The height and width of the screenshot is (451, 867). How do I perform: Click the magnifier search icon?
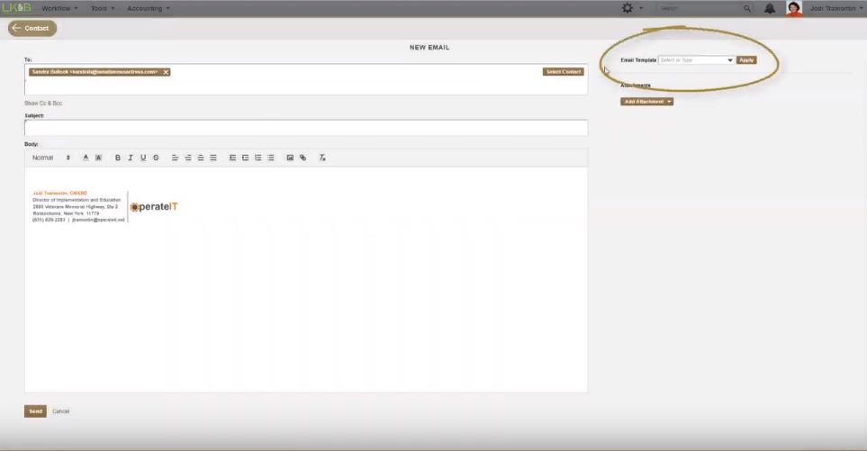pyautogui.click(x=747, y=8)
